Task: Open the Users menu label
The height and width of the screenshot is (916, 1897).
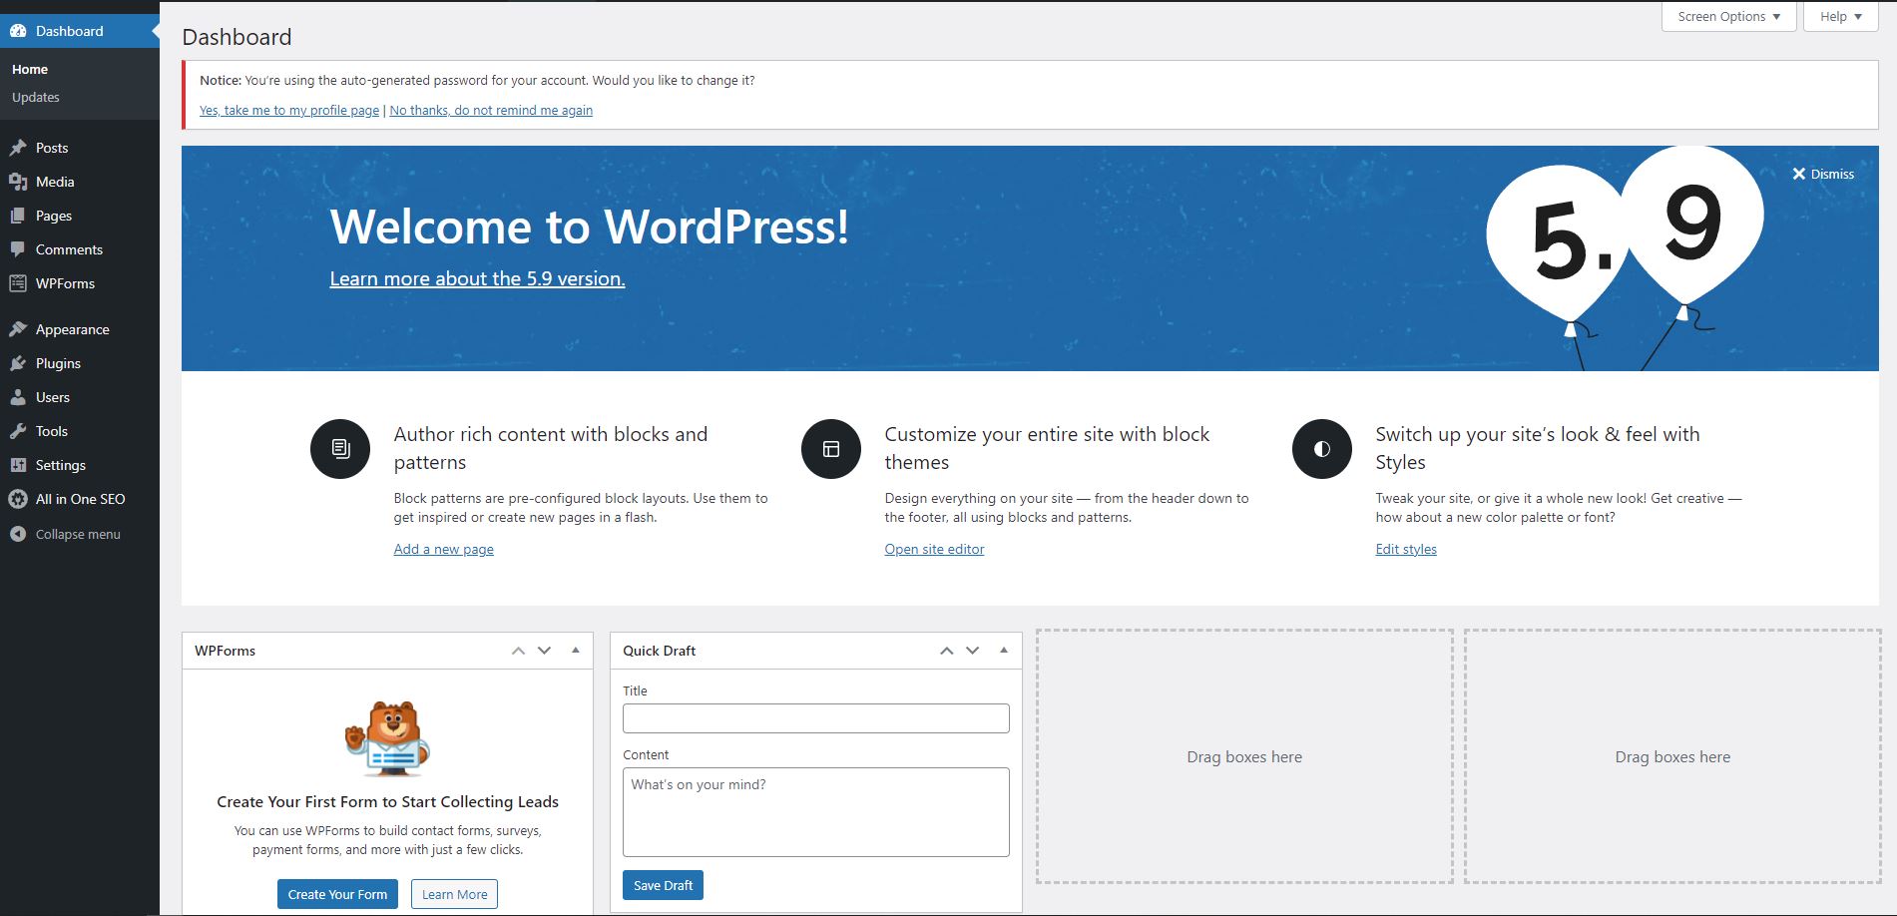Action: click(53, 397)
